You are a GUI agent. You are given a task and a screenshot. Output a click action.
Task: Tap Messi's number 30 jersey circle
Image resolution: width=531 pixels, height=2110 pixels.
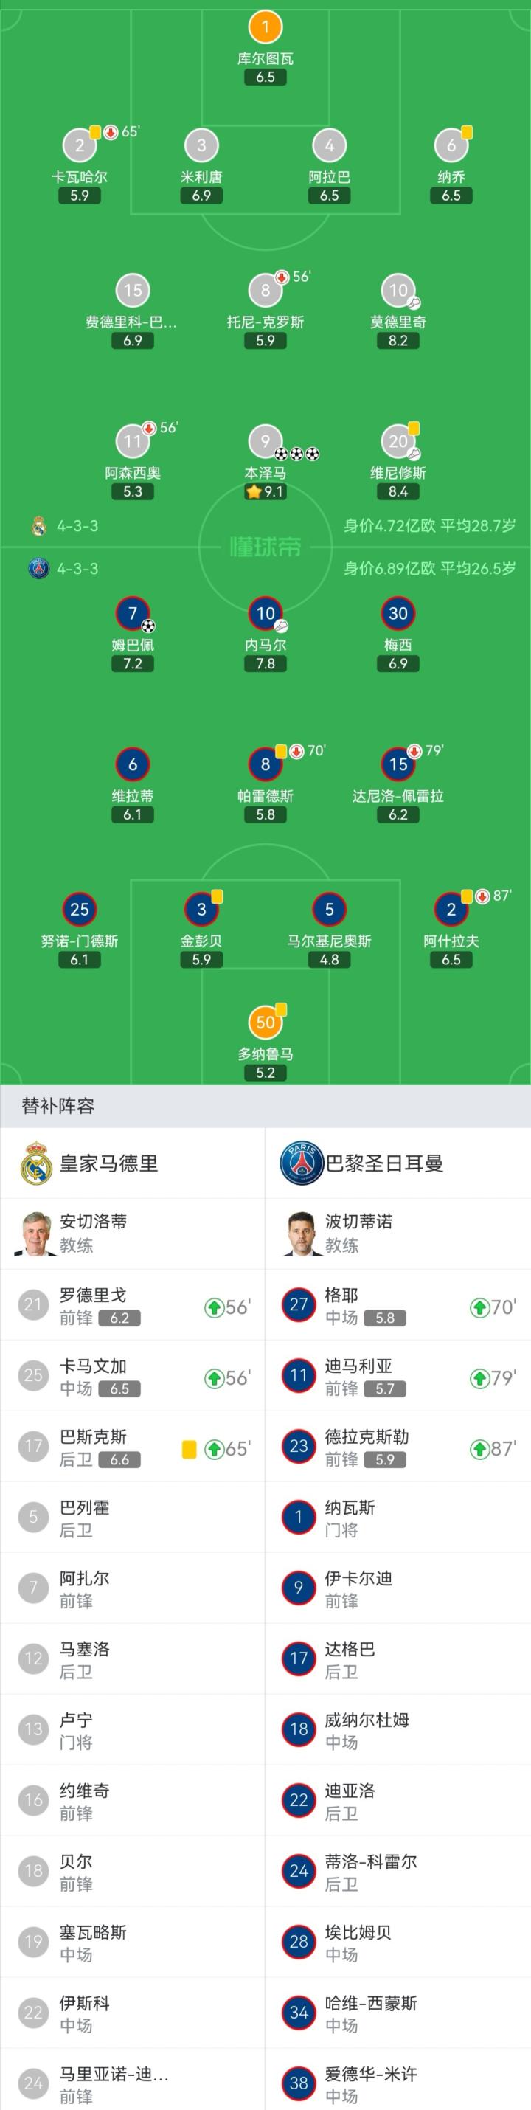[398, 614]
